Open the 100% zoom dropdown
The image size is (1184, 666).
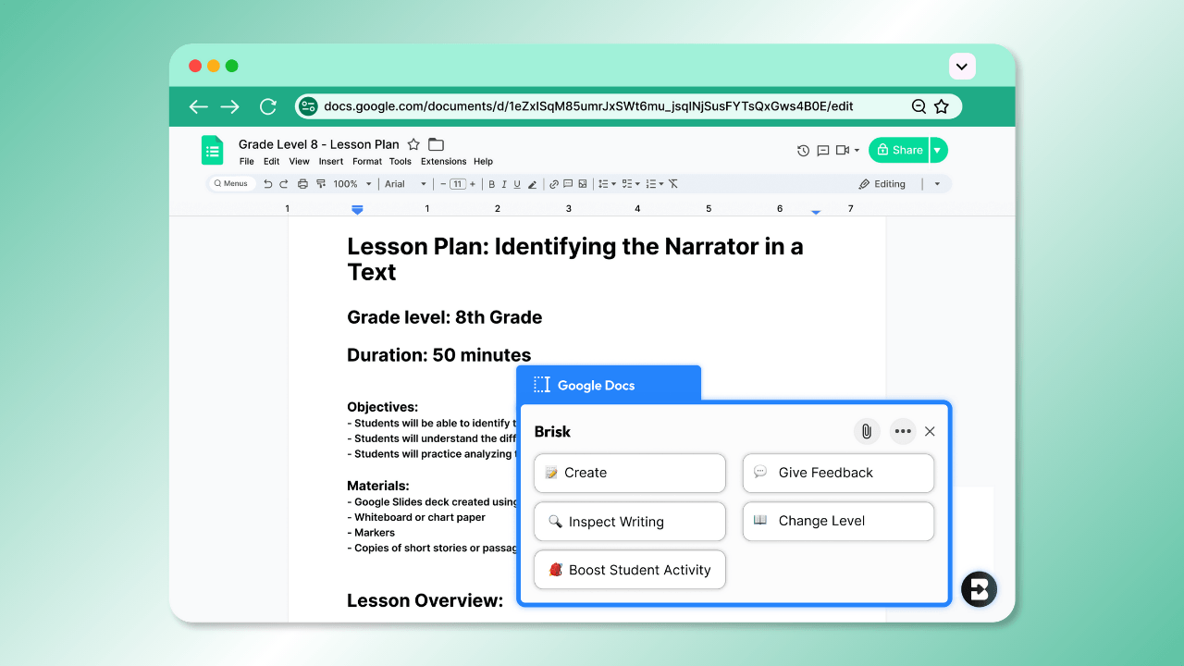(x=351, y=184)
